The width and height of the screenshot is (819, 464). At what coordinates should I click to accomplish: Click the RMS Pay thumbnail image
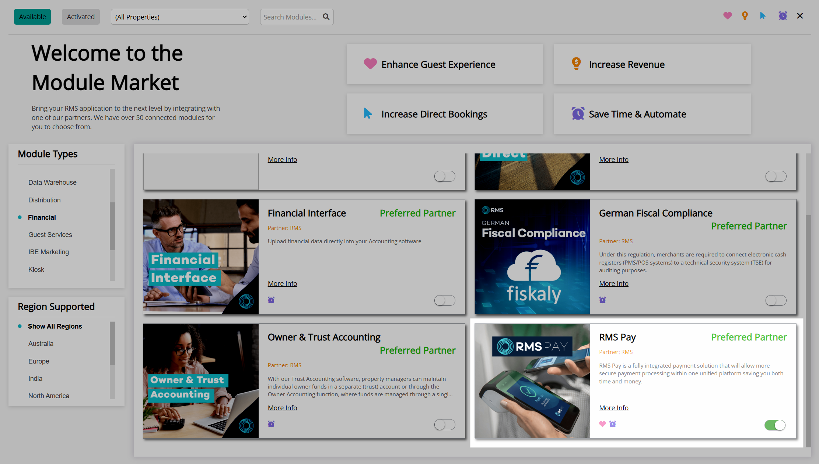pos(532,381)
